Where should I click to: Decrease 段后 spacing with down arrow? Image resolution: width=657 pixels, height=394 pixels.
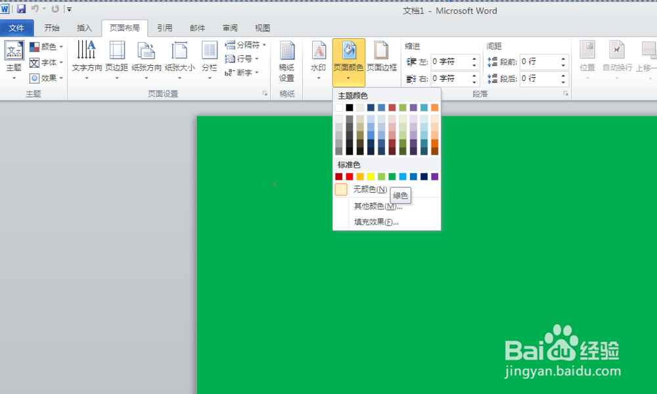pos(564,82)
